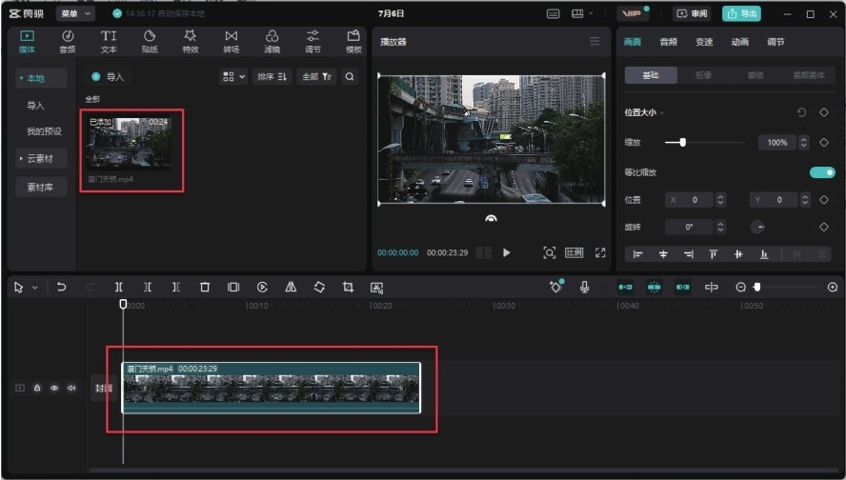Image resolution: width=846 pixels, height=480 pixels.
Task: Click the microphone record voiceover icon
Action: point(584,287)
